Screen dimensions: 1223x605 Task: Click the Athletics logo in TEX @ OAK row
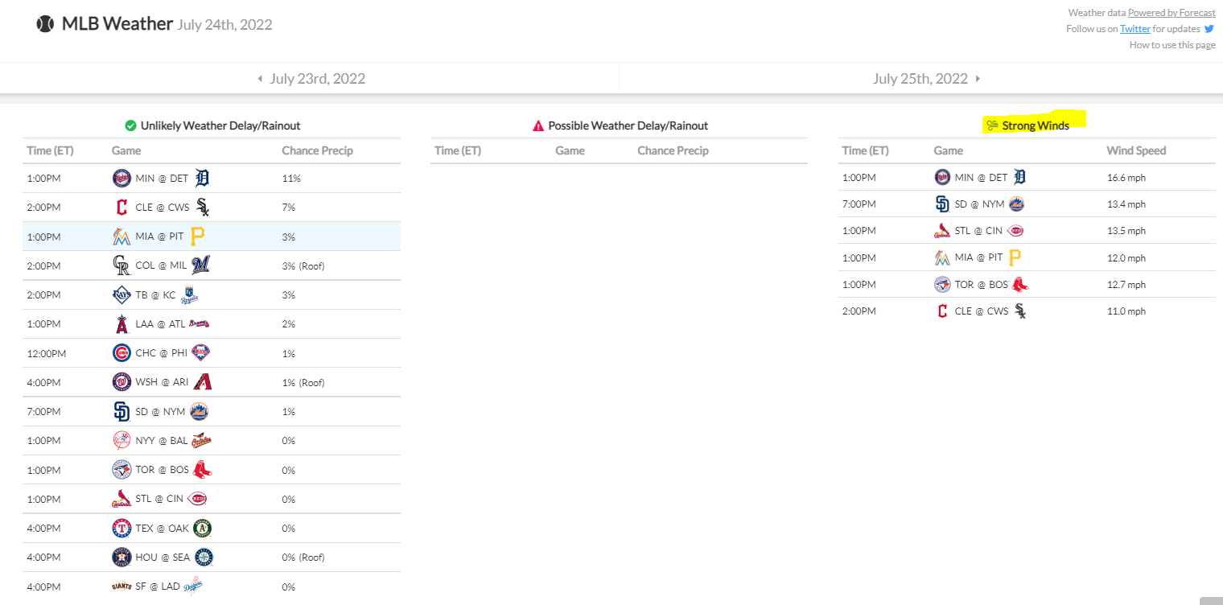[203, 529]
